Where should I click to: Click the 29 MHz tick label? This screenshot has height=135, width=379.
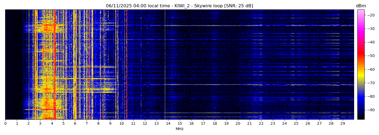point(342,123)
